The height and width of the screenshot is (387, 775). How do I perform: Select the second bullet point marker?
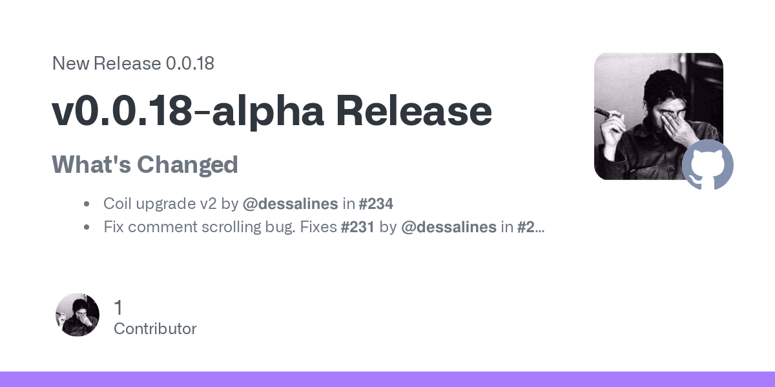86,228
